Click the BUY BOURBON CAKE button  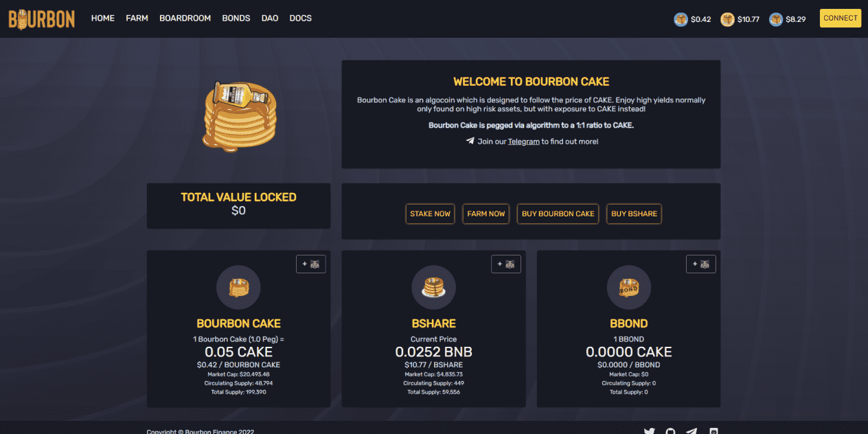click(x=558, y=214)
